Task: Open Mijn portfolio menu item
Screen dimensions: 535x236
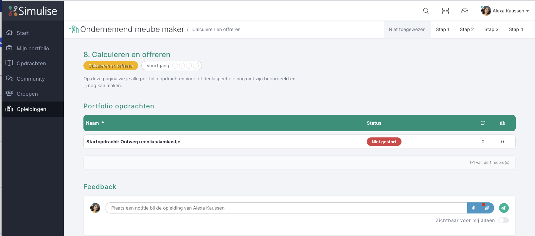Action: coord(33,48)
